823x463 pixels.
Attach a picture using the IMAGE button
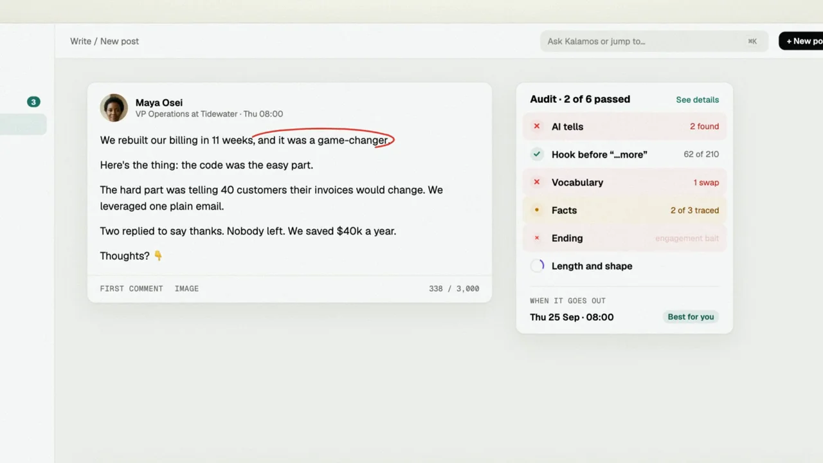(x=186, y=289)
